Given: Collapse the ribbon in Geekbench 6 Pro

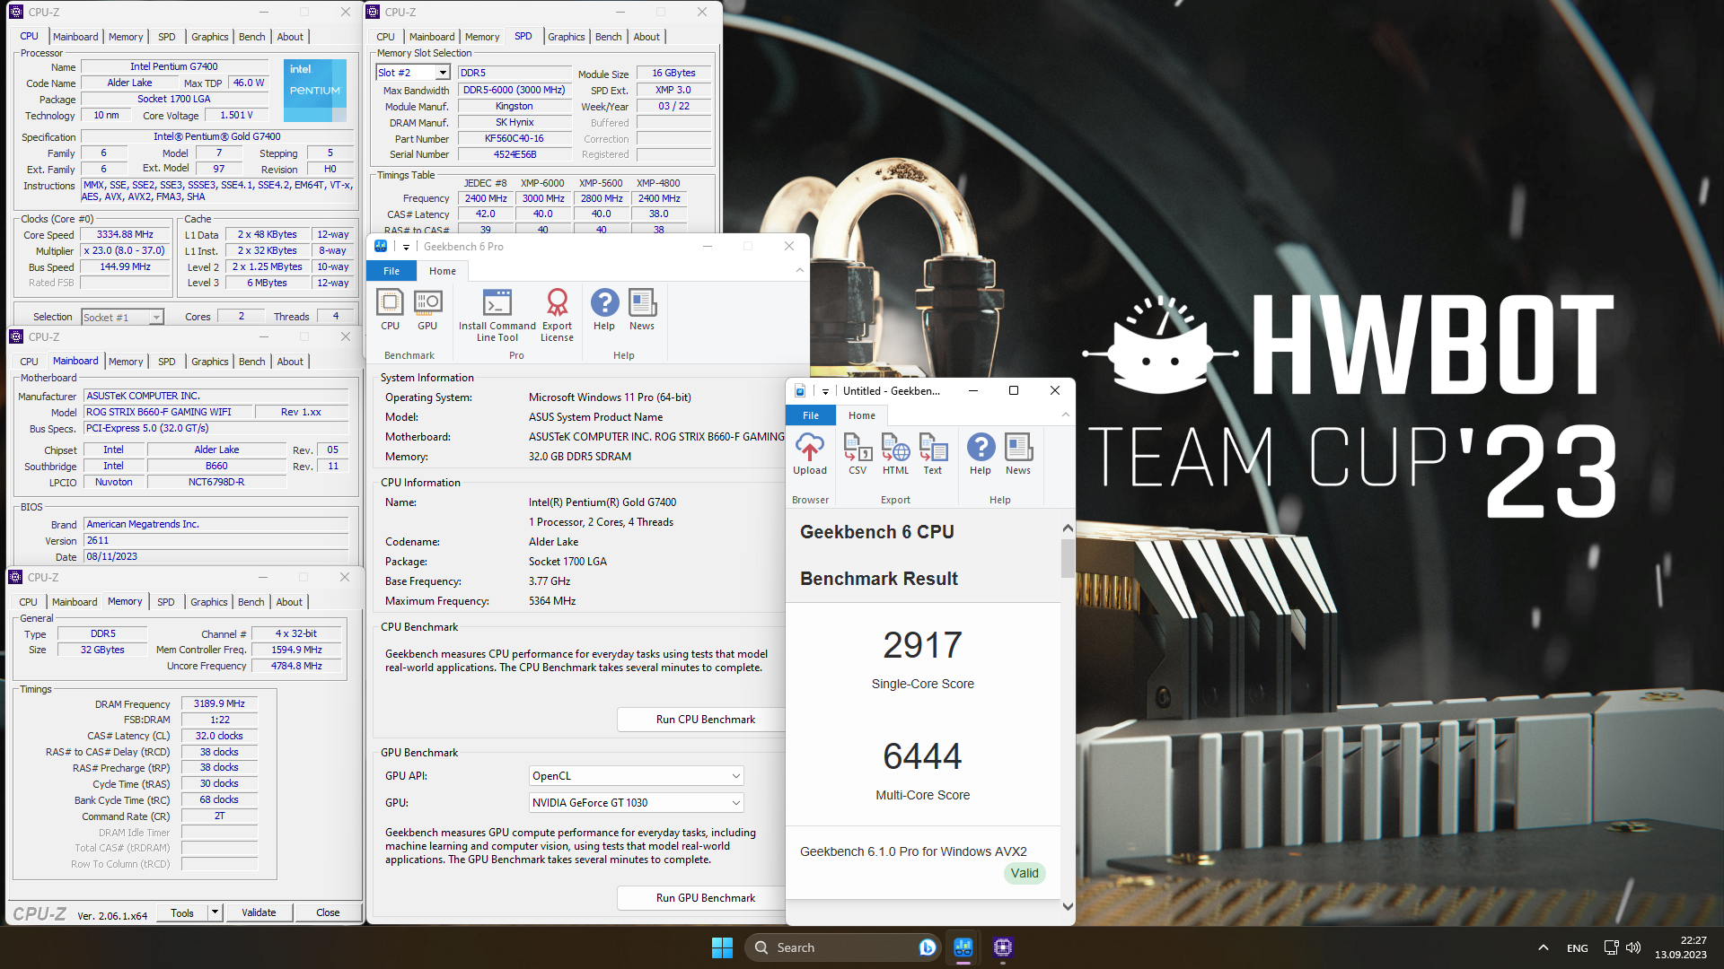Looking at the screenshot, I should point(799,270).
